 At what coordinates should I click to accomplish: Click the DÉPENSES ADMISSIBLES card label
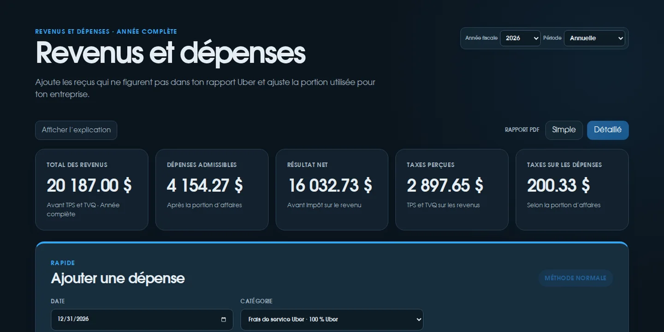[x=202, y=165]
